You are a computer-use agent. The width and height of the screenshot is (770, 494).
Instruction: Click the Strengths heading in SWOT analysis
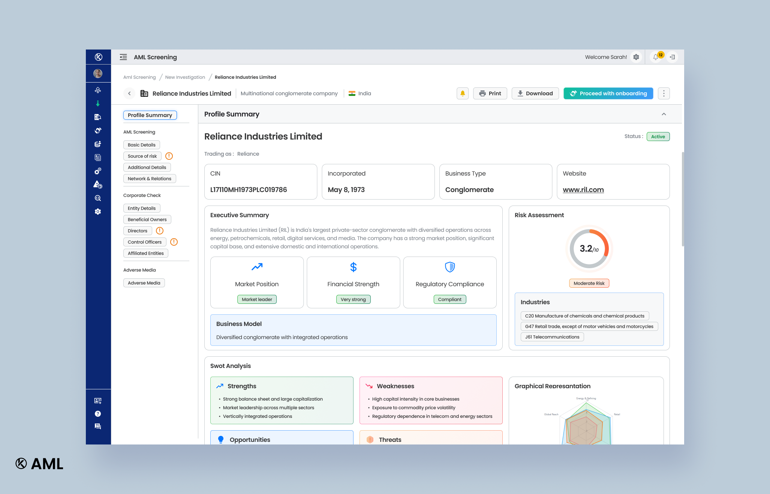click(x=242, y=386)
